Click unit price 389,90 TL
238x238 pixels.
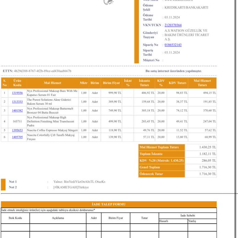pos(115,102)
